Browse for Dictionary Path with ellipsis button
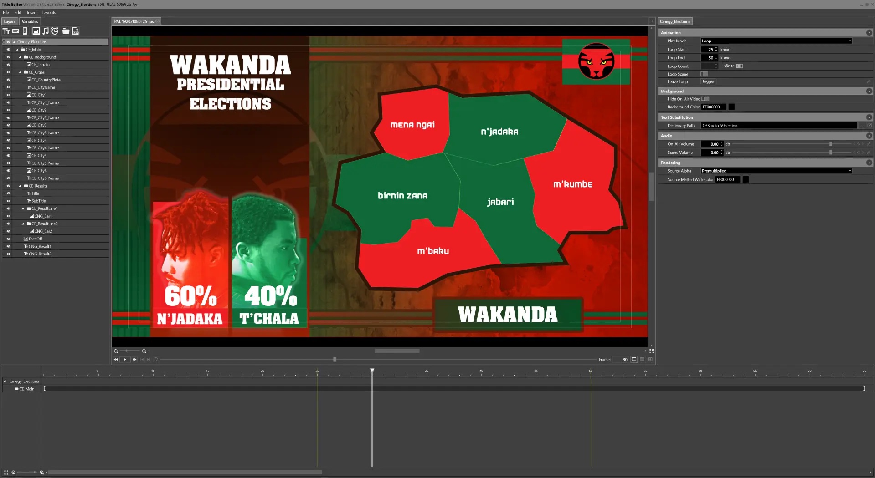 [862, 126]
